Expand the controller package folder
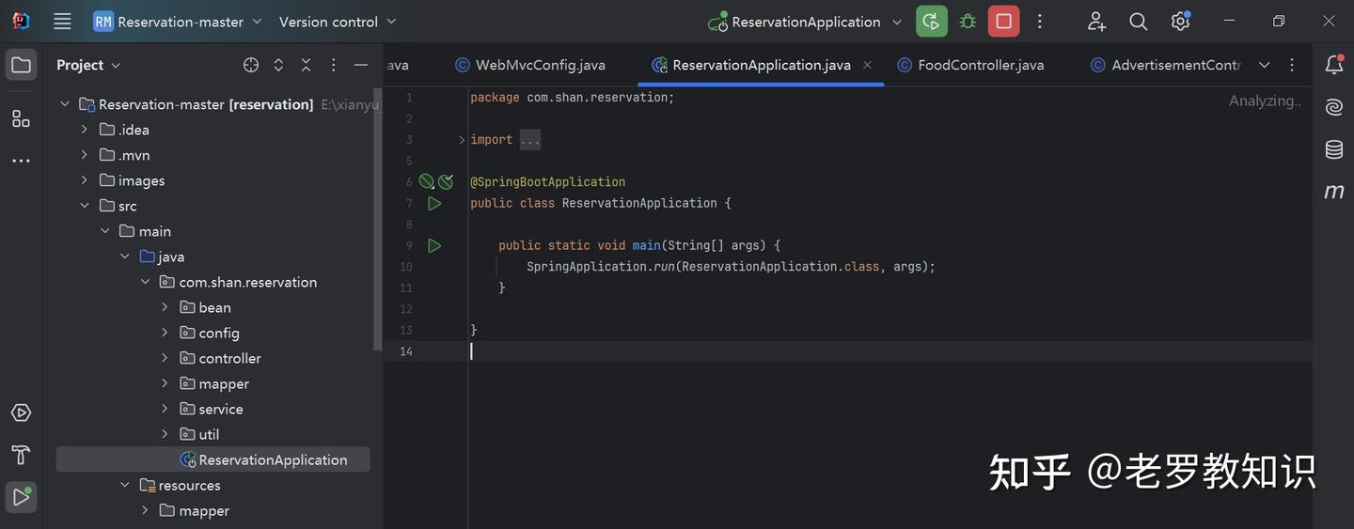The image size is (1354, 529). (x=165, y=358)
